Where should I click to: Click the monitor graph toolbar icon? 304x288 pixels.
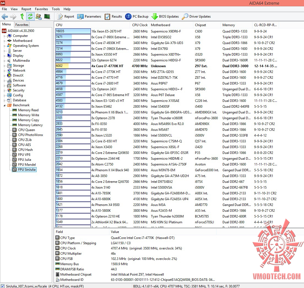click(47, 17)
